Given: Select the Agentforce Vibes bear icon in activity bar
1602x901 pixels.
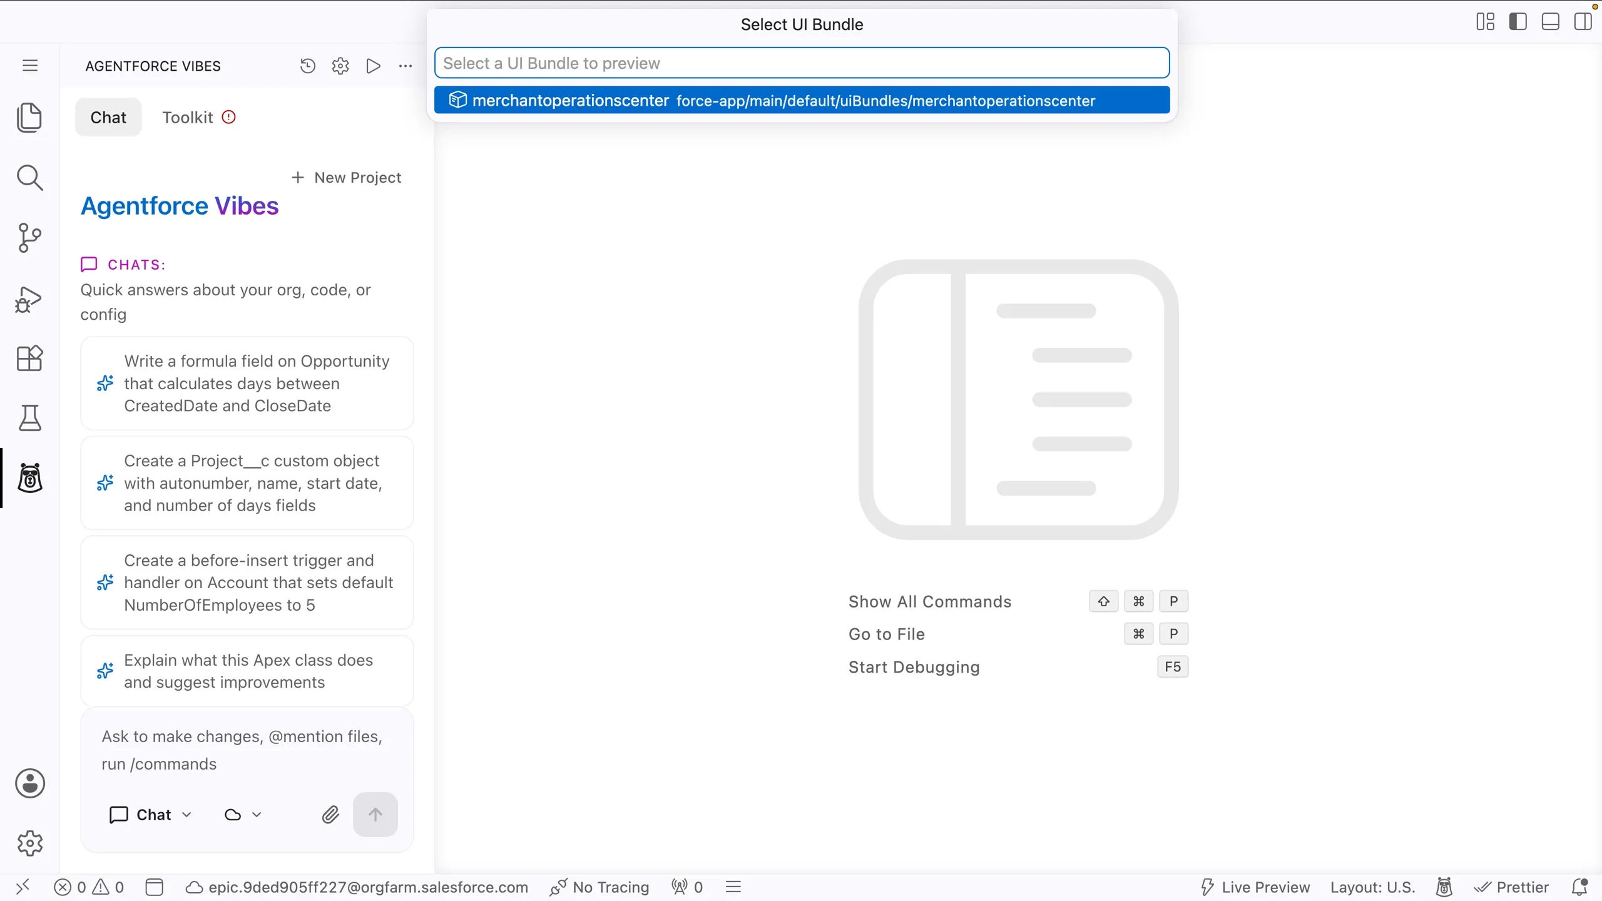Looking at the screenshot, I should tap(29, 479).
